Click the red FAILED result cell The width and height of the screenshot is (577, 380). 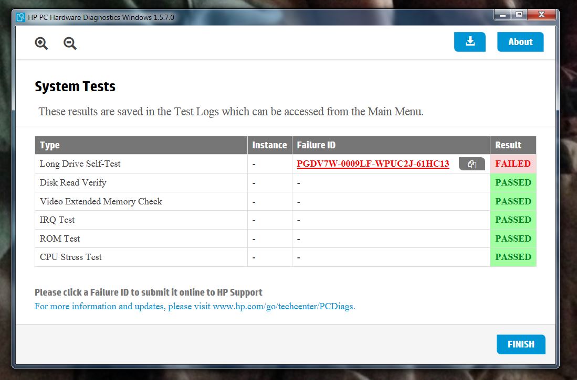click(x=513, y=164)
